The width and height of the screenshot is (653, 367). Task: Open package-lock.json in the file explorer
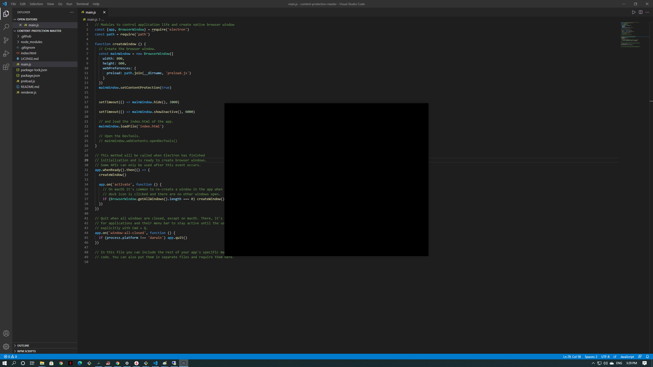point(45,70)
